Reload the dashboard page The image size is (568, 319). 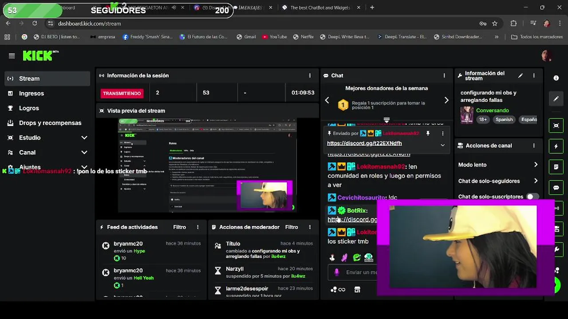[x=35, y=23]
